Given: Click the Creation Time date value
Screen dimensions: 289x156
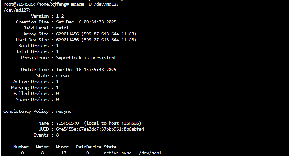Looking at the screenshot, I should click(86, 22).
